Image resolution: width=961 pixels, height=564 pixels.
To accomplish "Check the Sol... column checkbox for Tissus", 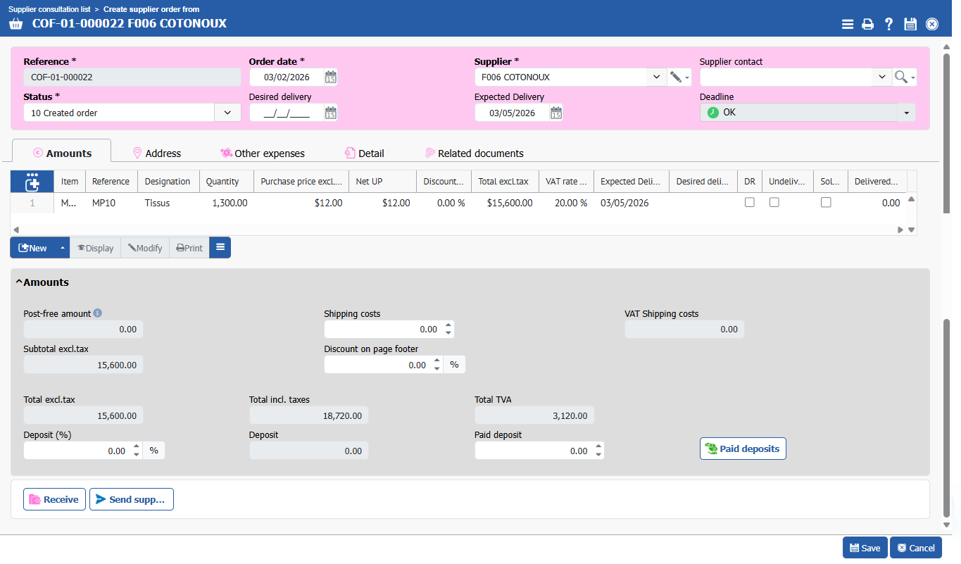I will (826, 203).
